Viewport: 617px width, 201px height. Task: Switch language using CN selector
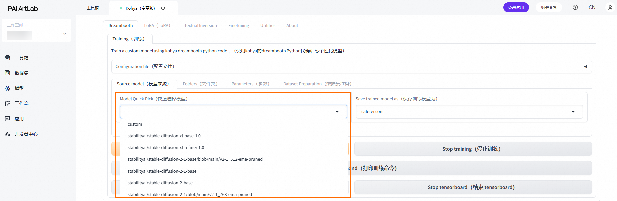click(x=592, y=7)
